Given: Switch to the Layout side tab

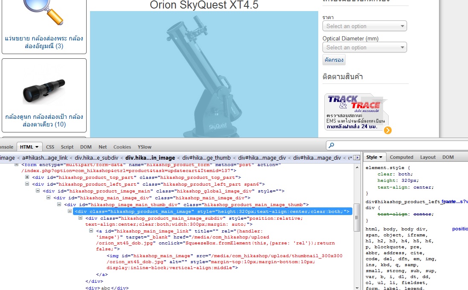Looking at the screenshot, I should pos(428,157).
